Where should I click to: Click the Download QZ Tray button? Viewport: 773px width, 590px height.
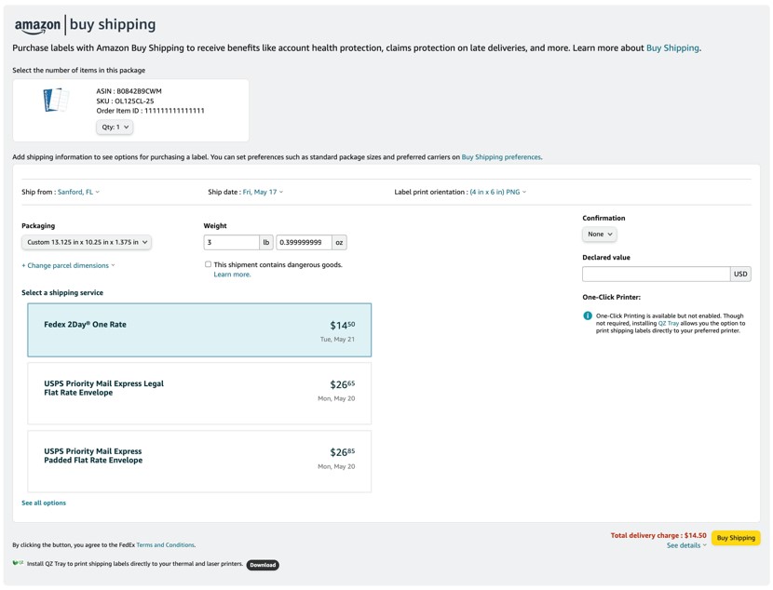[x=263, y=565]
